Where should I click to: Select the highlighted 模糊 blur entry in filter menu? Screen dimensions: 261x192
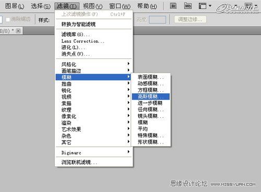93,77
